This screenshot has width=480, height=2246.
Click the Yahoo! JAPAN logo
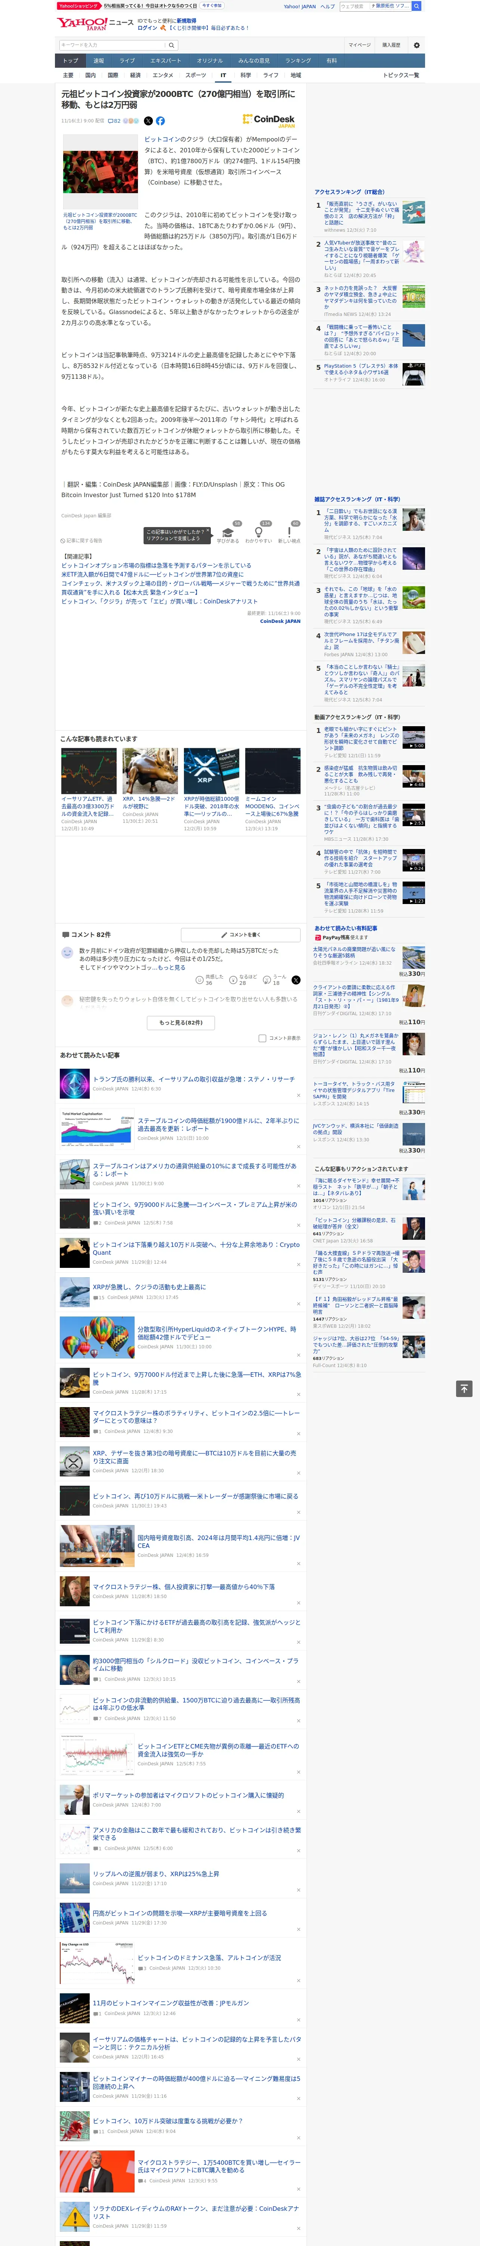82,24
